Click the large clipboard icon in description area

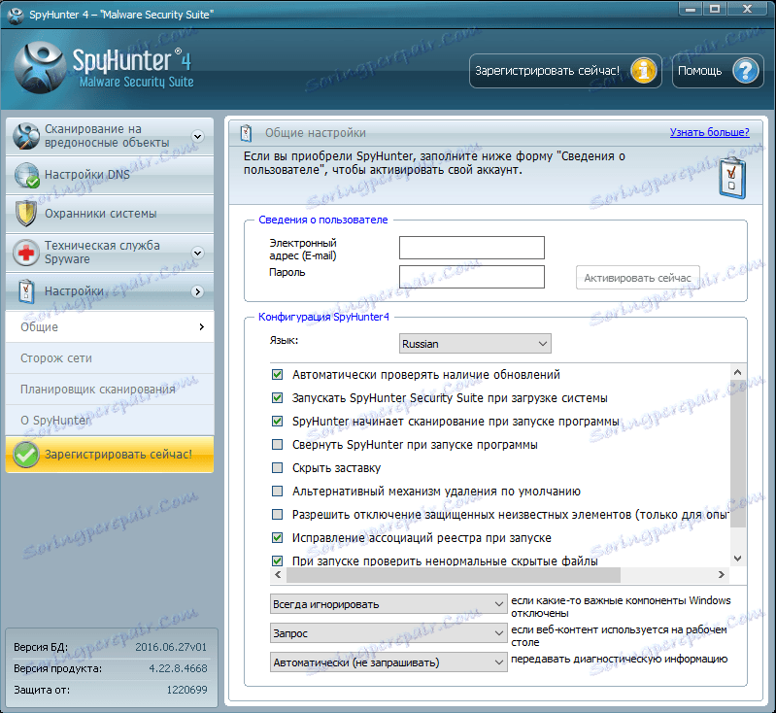[732, 178]
